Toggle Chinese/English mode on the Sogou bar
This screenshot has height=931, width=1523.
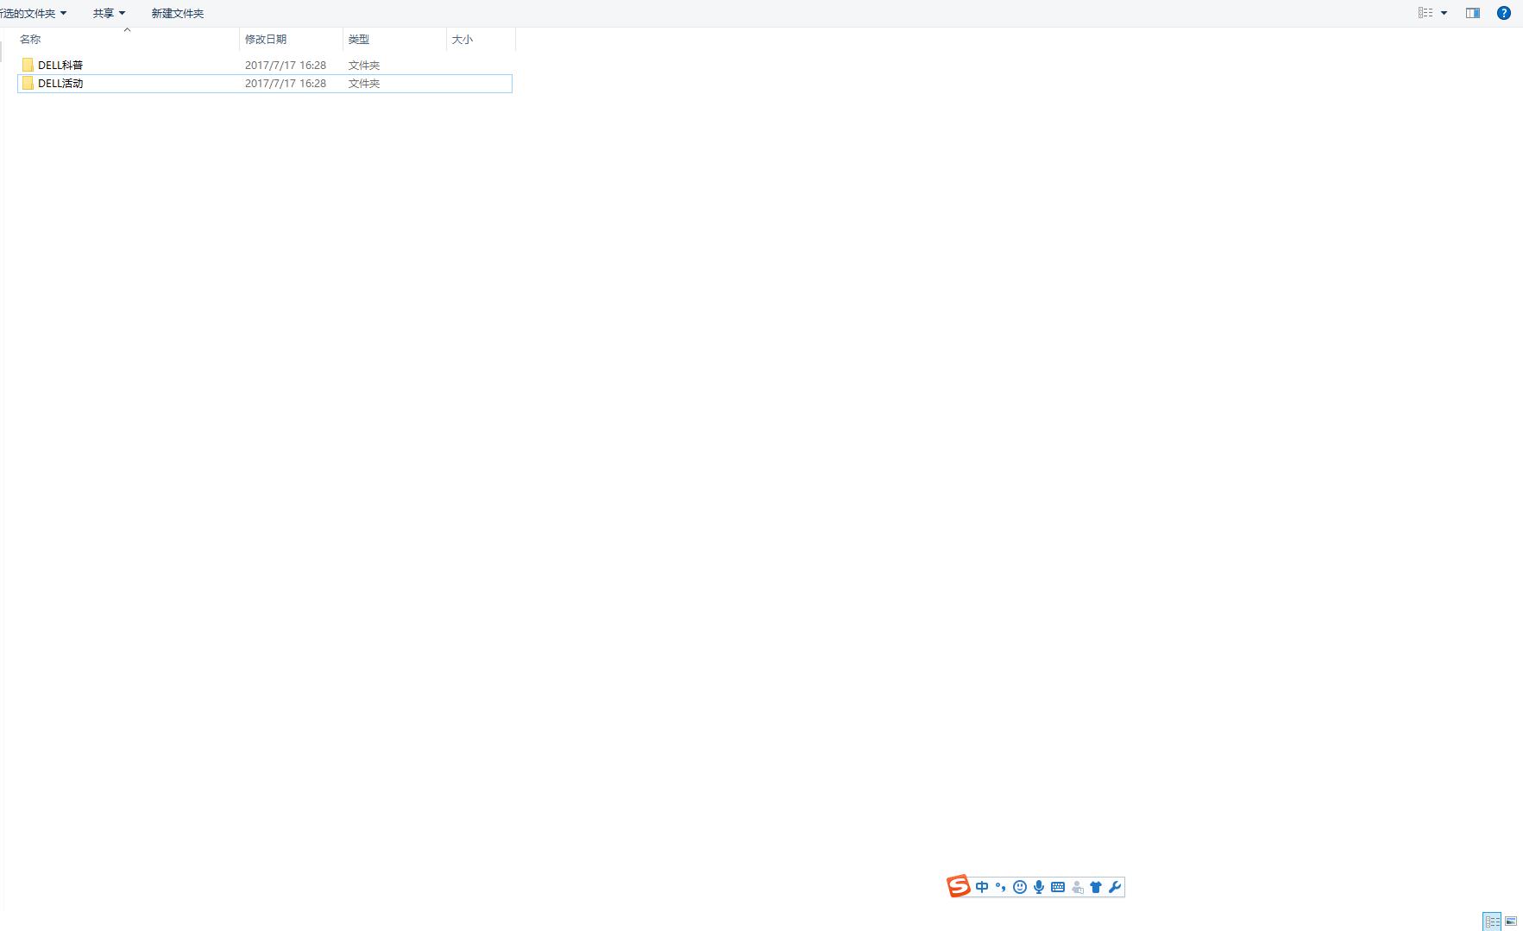coord(982,887)
